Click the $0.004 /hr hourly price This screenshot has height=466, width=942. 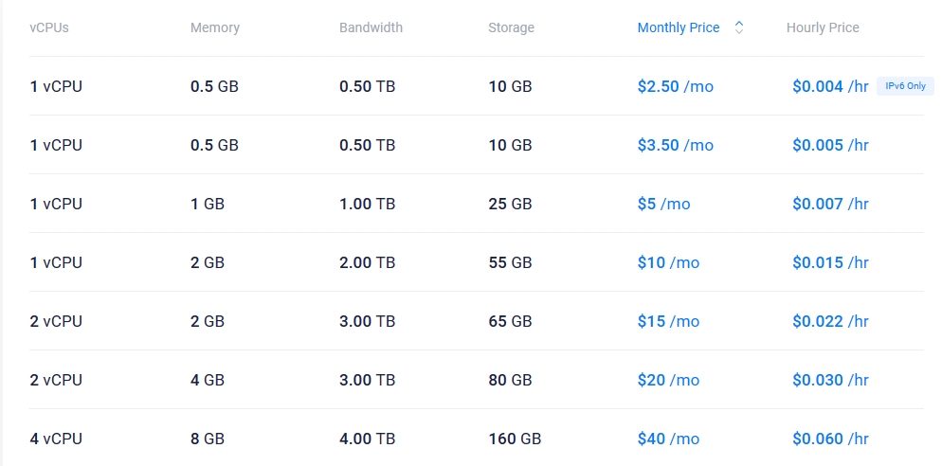click(830, 86)
